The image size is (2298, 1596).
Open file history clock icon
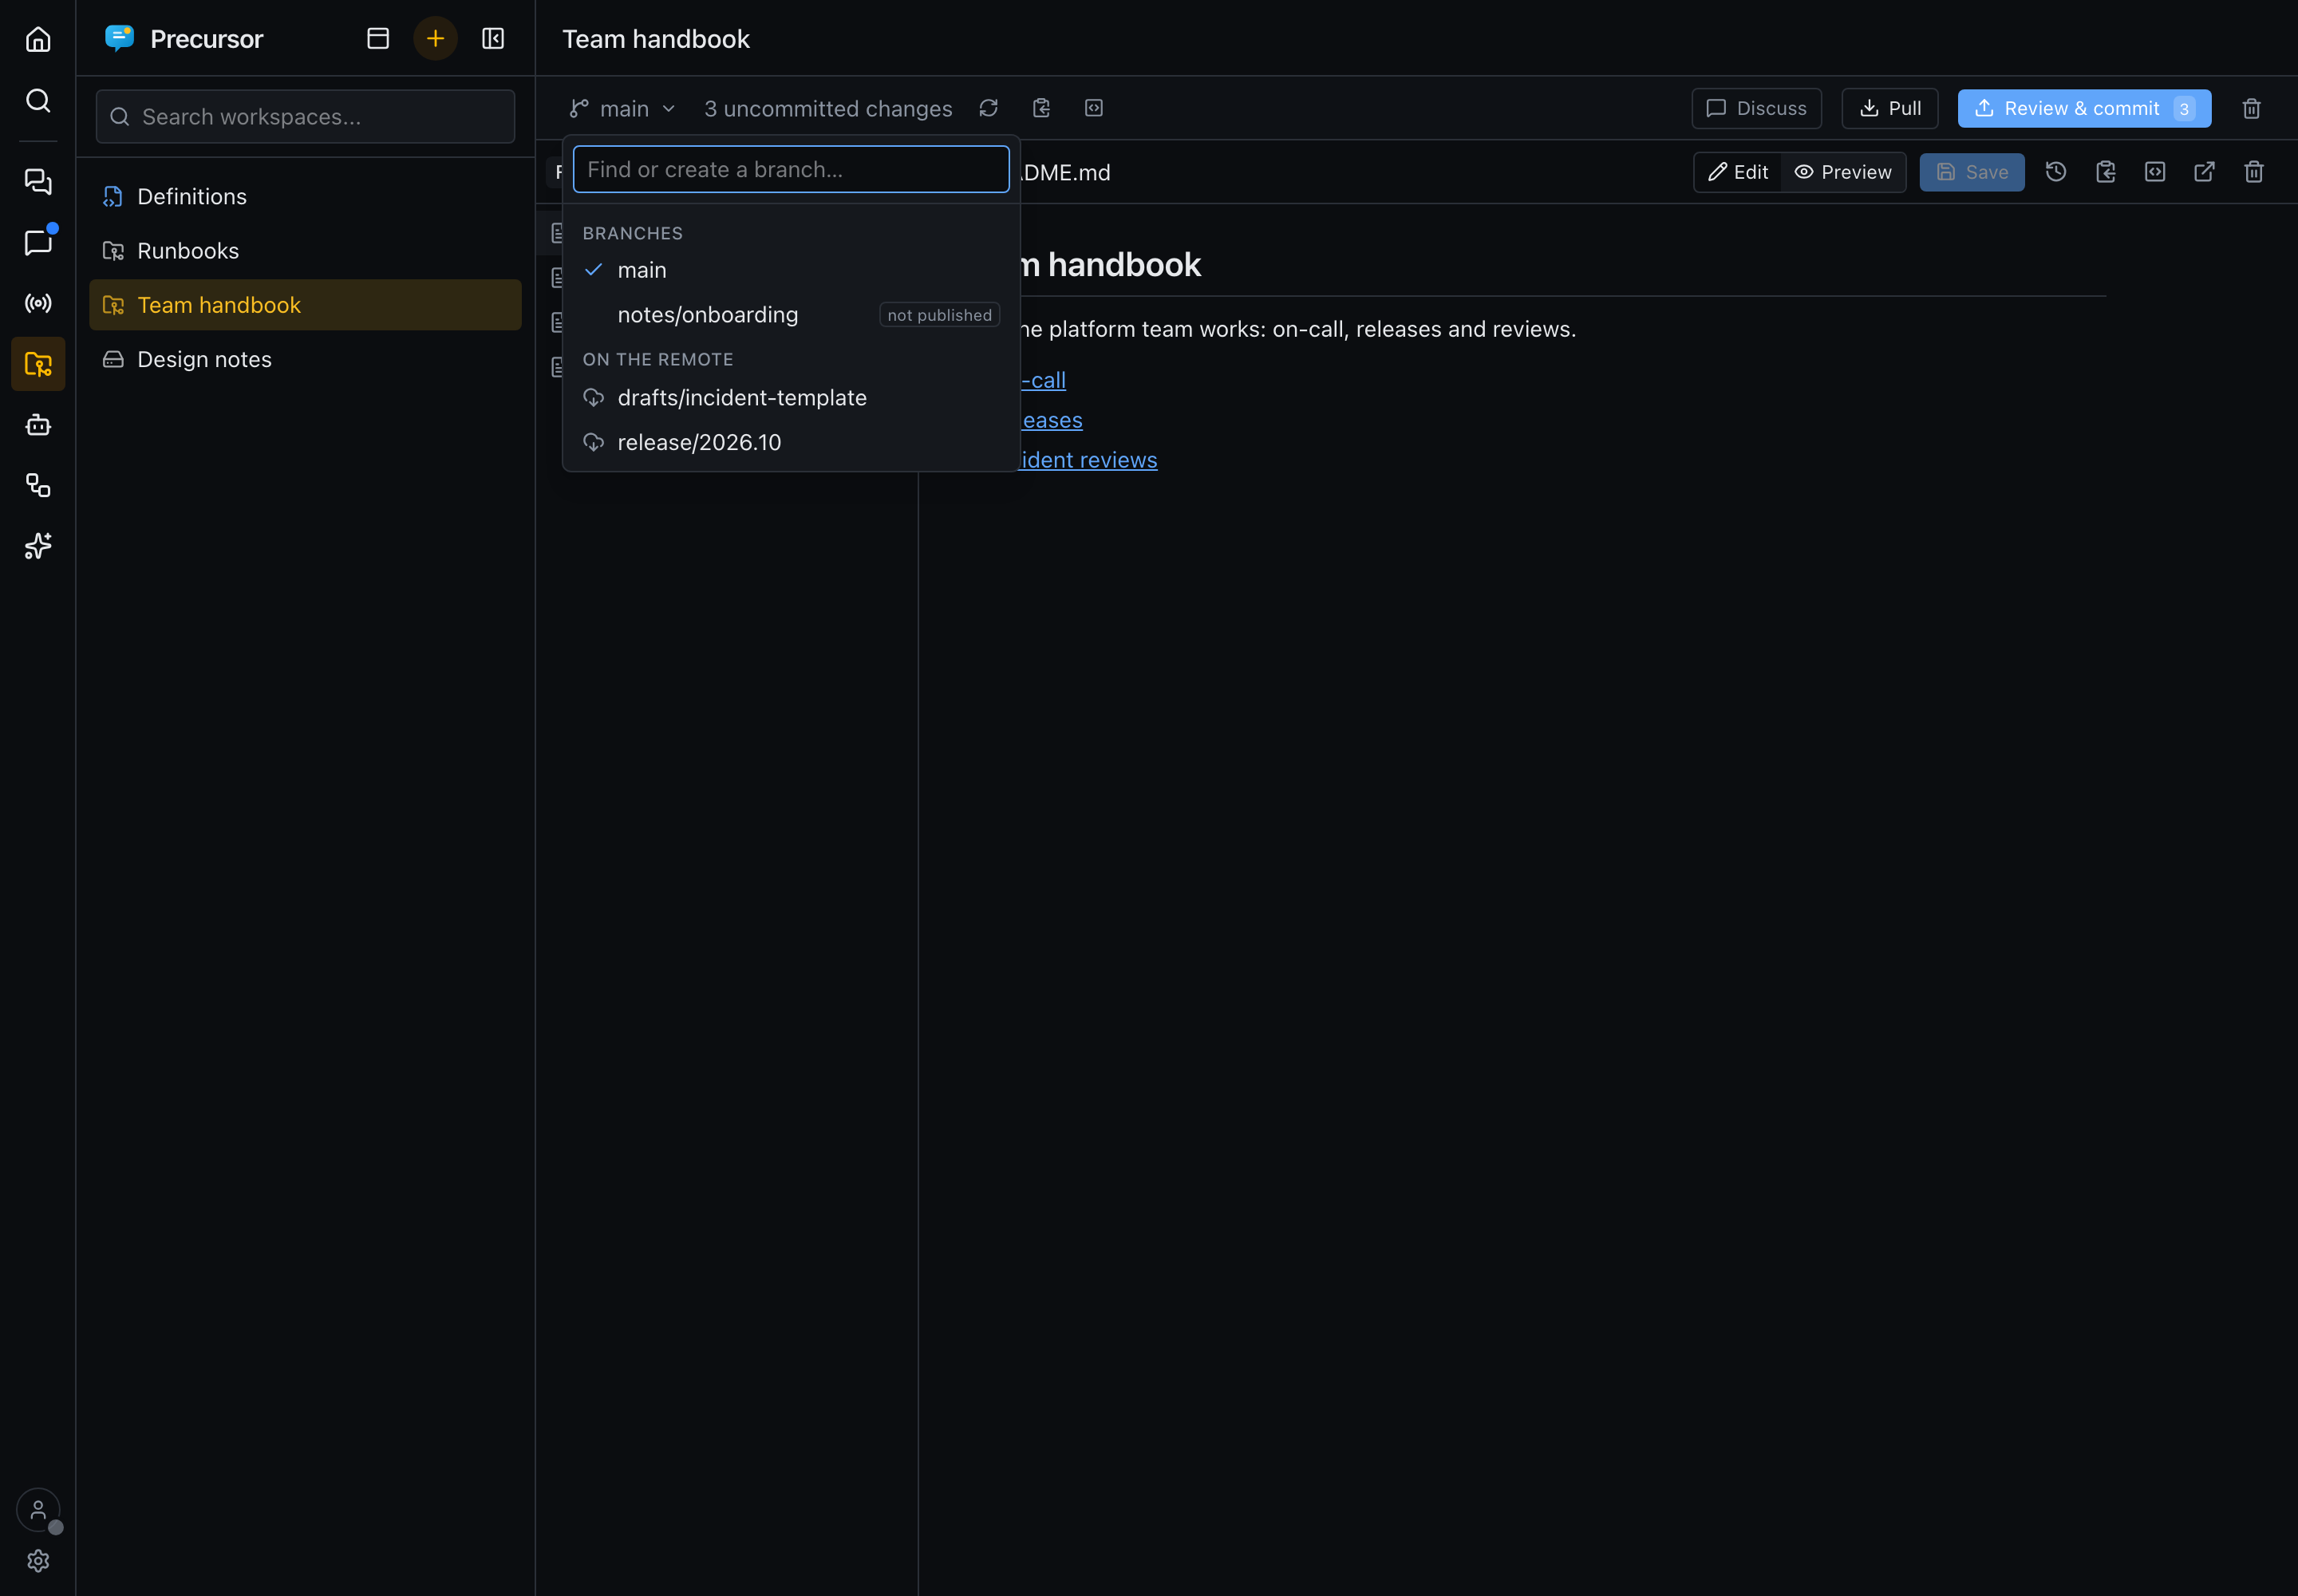(x=2055, y=172)
